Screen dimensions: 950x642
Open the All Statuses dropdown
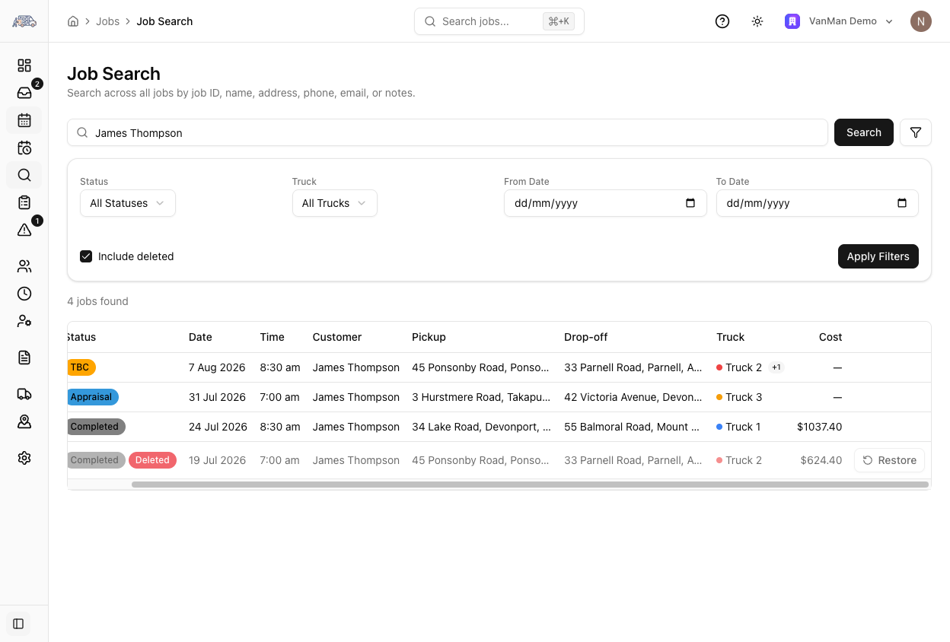(x=128, y=203)
